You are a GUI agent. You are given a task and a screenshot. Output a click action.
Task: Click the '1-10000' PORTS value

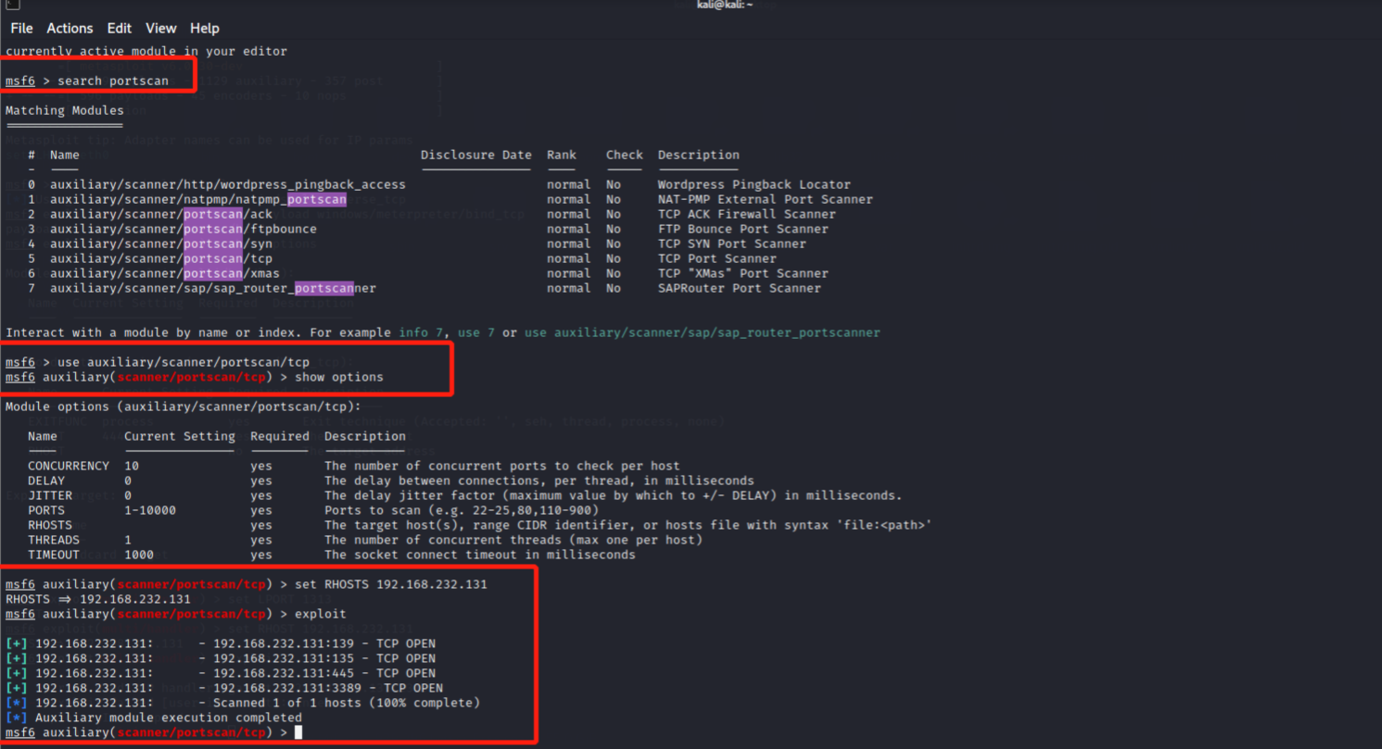point(150,510)
